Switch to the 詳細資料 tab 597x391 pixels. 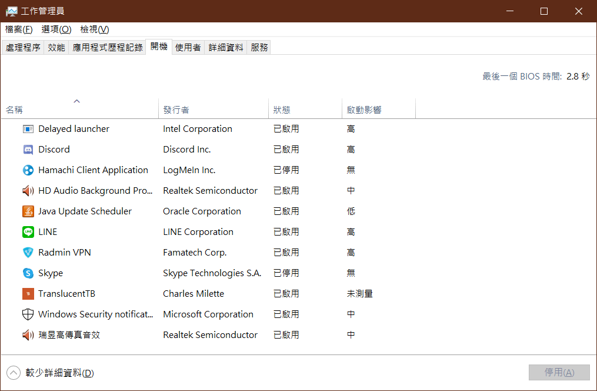pos(226,47)
